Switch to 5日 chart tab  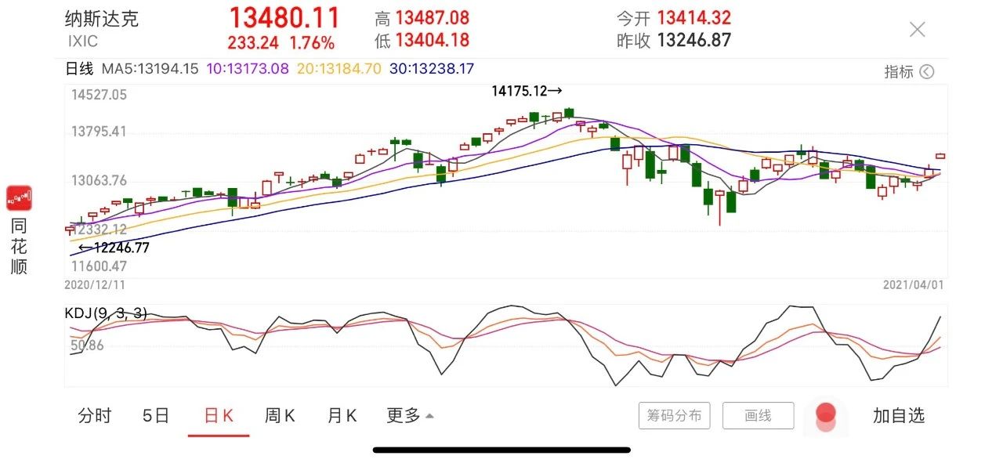(156, 416)
